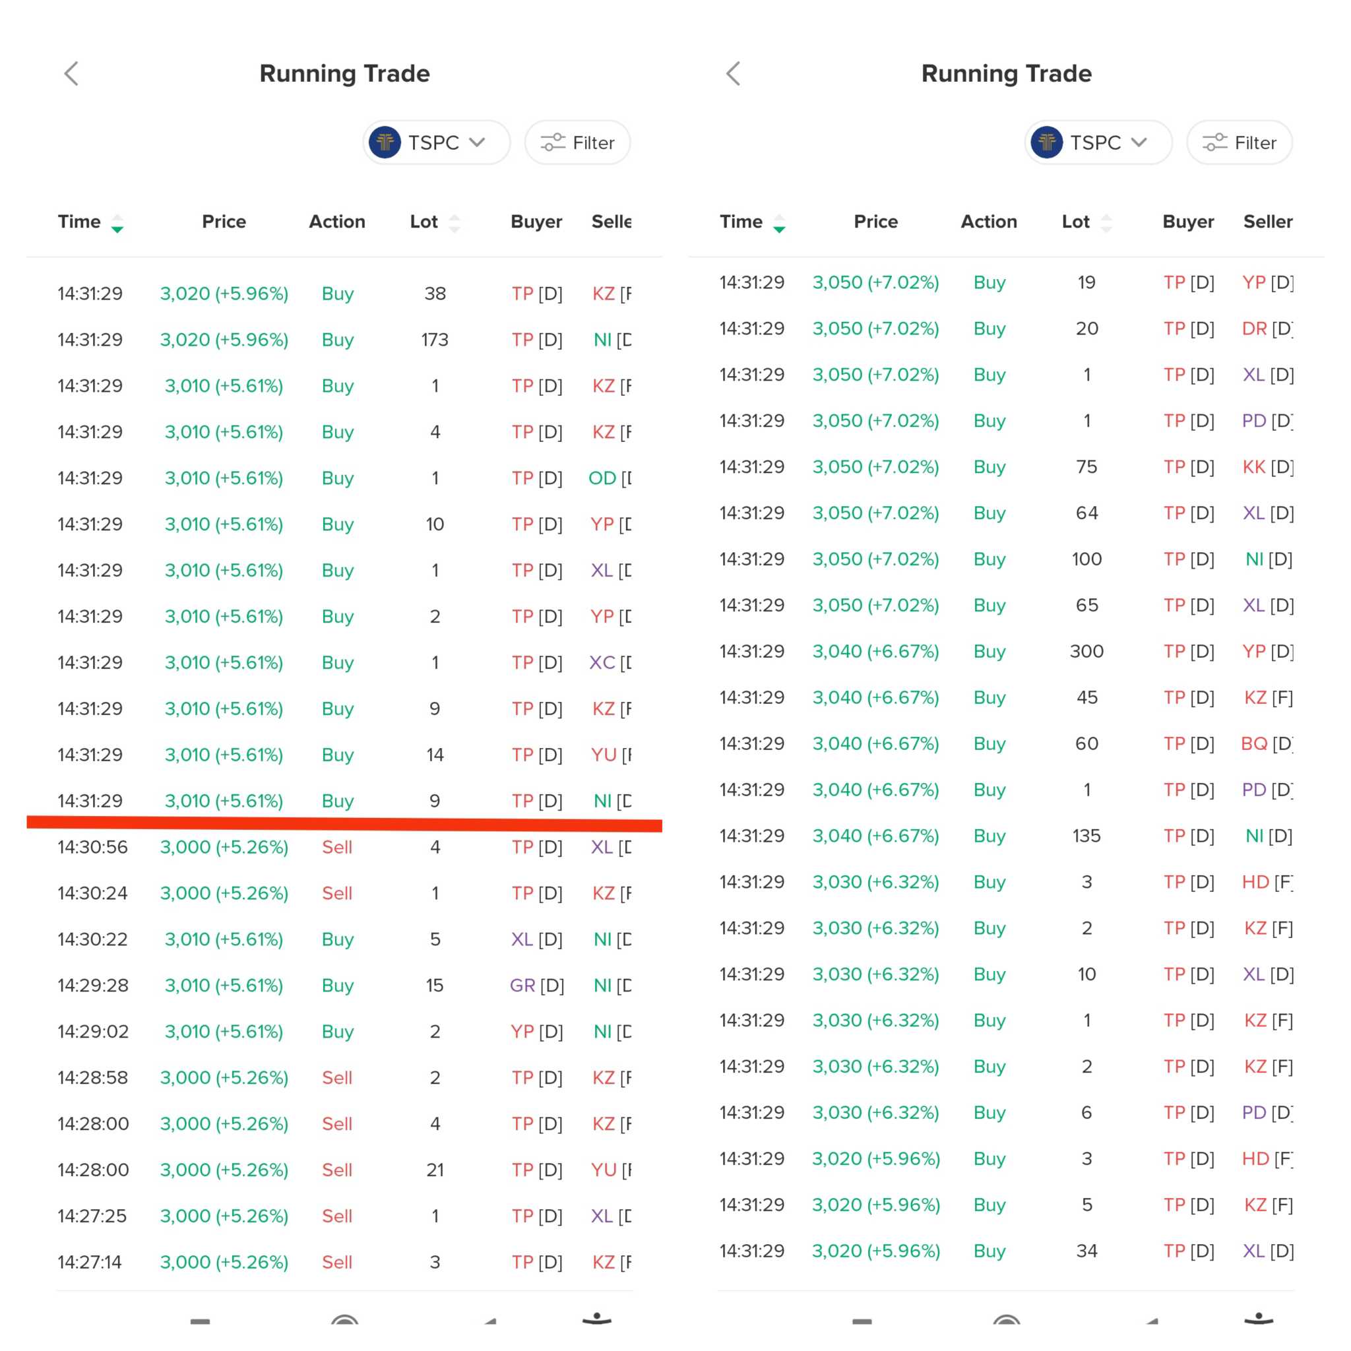The image size is (1351, 1351).
Task: Toggle Lot sort arrows in left panel
Action: pos(455,223)
